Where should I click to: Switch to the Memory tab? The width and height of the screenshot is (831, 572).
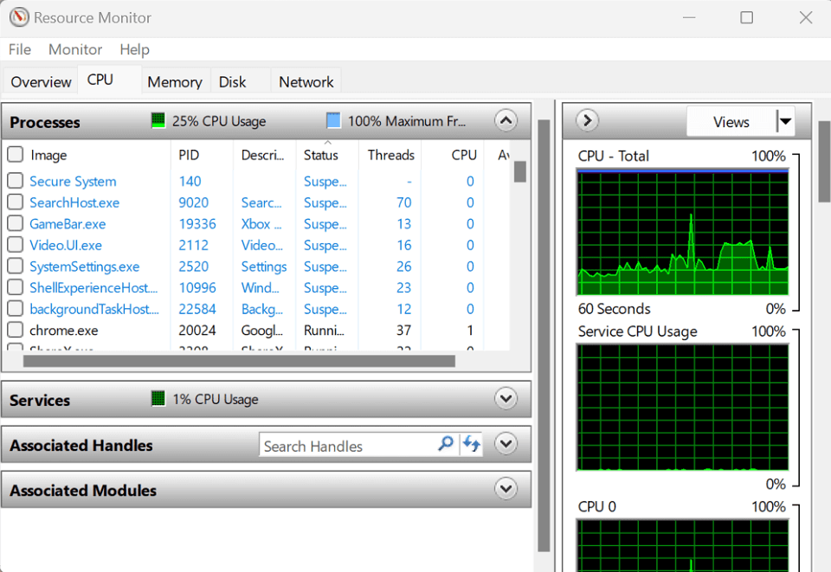pyautogui.click(x=175, y=81)
